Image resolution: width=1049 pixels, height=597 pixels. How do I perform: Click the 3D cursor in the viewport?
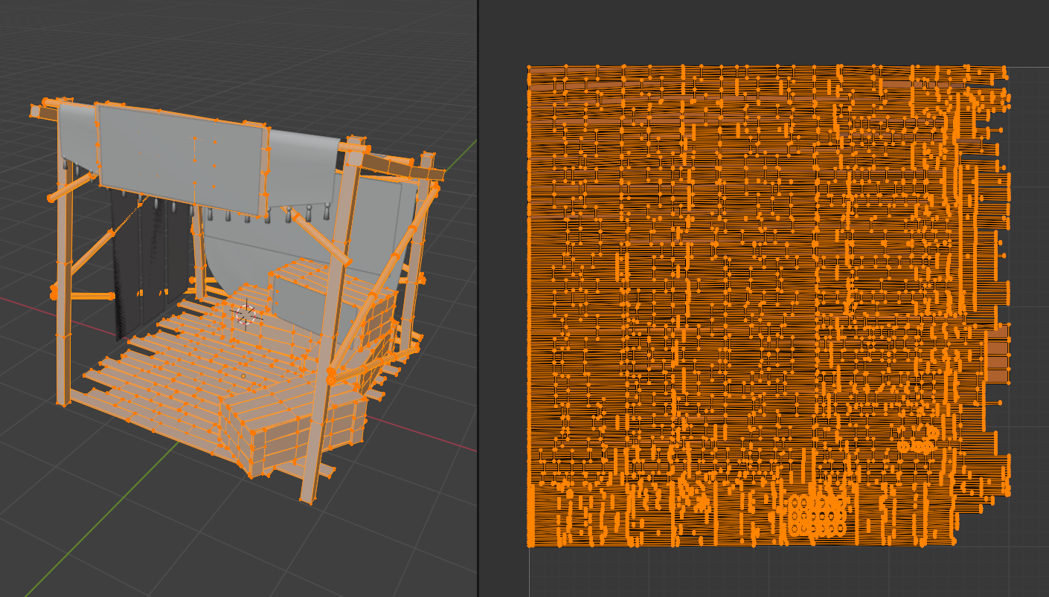(x=246, y=314)
